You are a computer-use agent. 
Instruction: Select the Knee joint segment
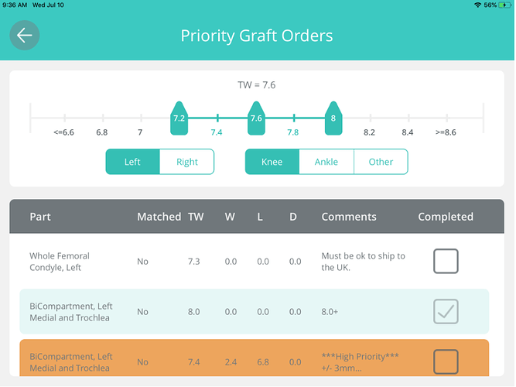point(272,162)
